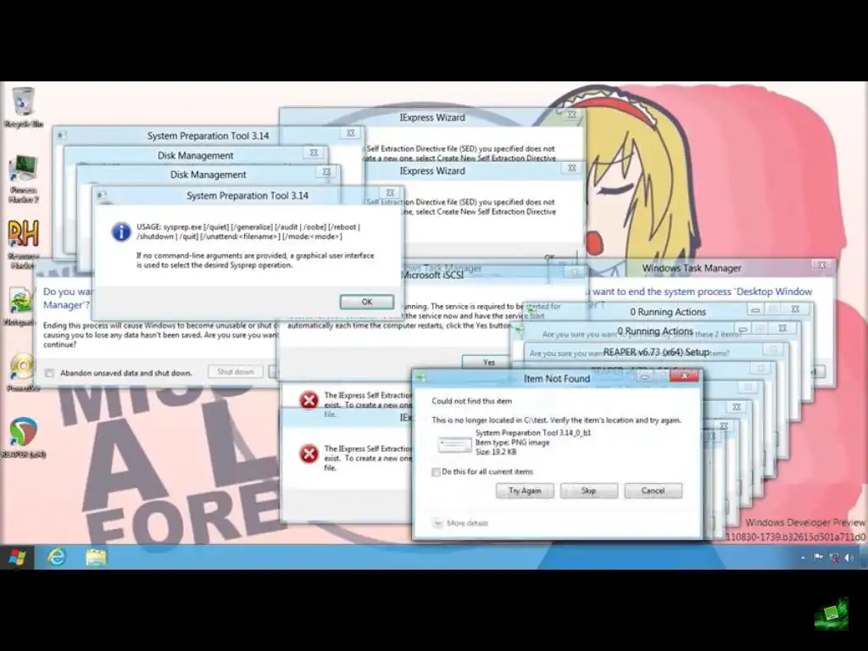Minimize the Item Not Found dialog
The image size is (868, 651).
click(644, 376)
